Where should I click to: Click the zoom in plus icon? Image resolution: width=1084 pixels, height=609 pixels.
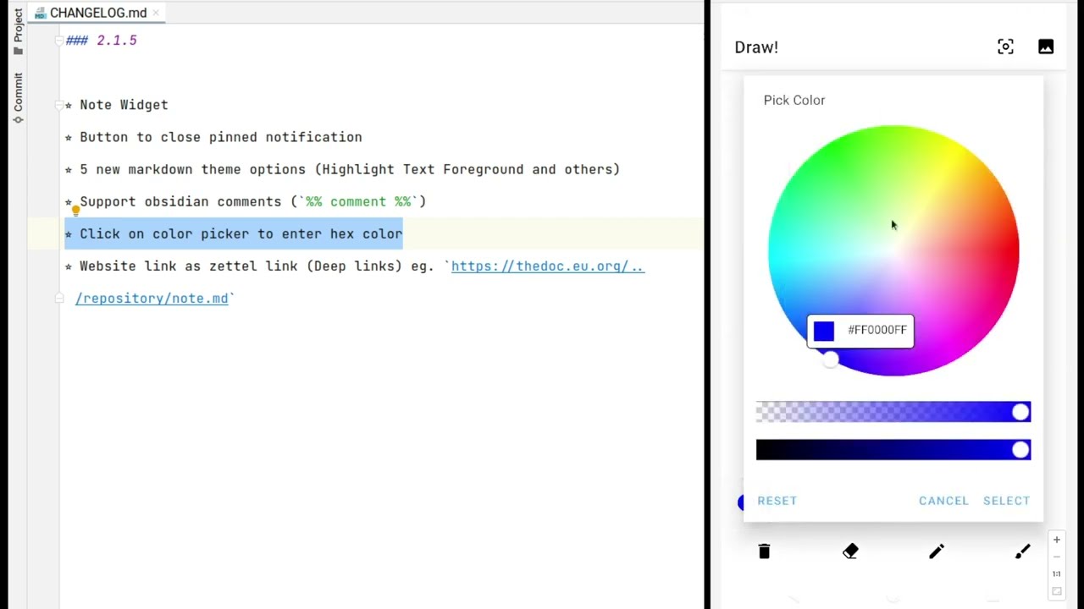1056,540
